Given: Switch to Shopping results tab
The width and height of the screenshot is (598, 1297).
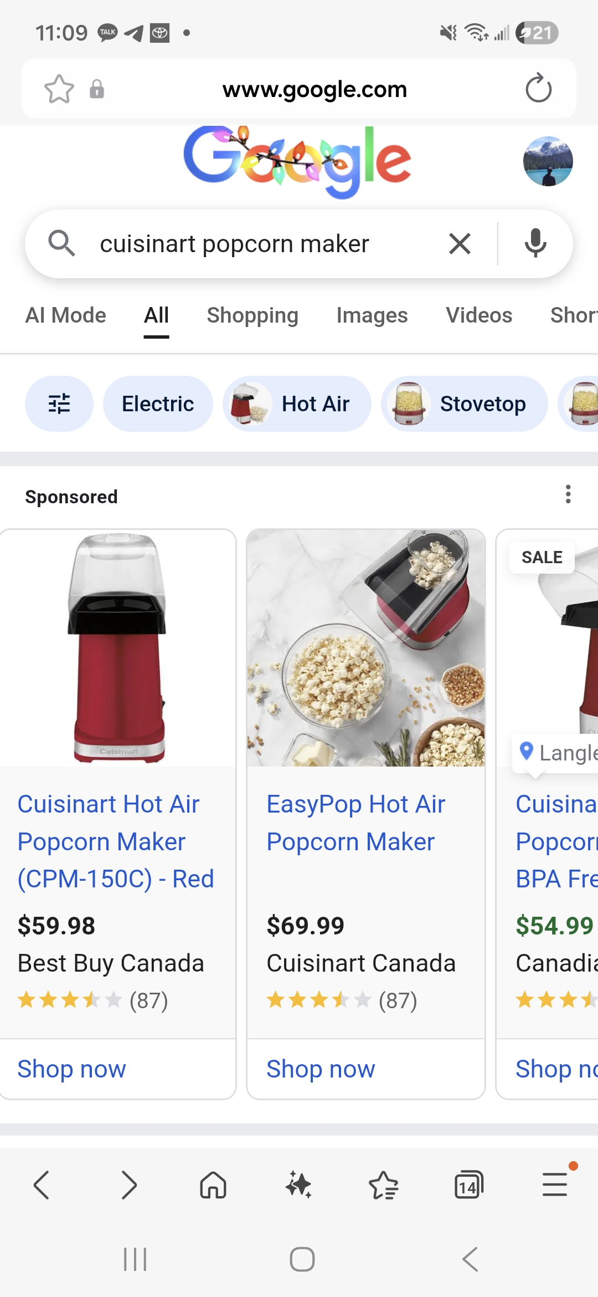Looking at the screenshot, I should click(252, 315).
